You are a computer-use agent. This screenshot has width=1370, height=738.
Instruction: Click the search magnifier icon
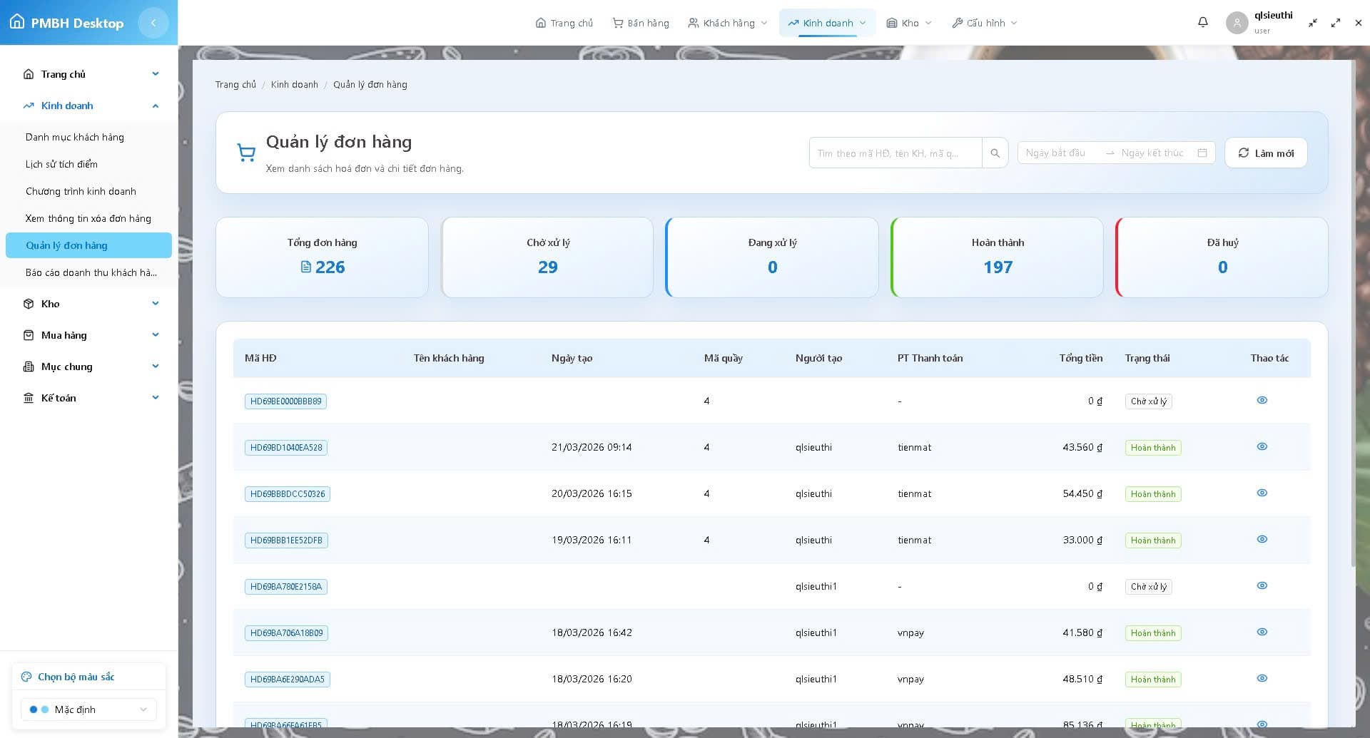click(995, 153)
